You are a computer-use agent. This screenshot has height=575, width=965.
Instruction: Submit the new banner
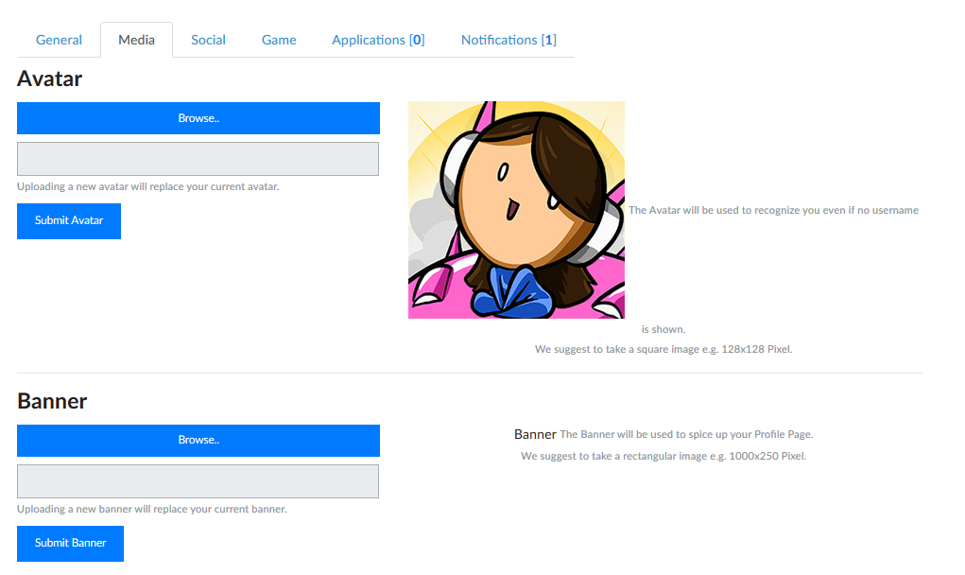pyautogui.click(x=70, y=544)
